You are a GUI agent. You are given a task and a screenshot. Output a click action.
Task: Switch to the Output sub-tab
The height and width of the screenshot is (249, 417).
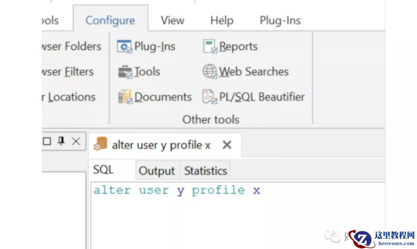[157, 171]
